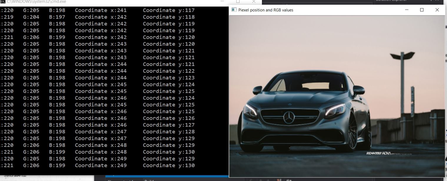Select the "B:197" value in the console
This screenshot has height=181, width=447.
point(57,17)
